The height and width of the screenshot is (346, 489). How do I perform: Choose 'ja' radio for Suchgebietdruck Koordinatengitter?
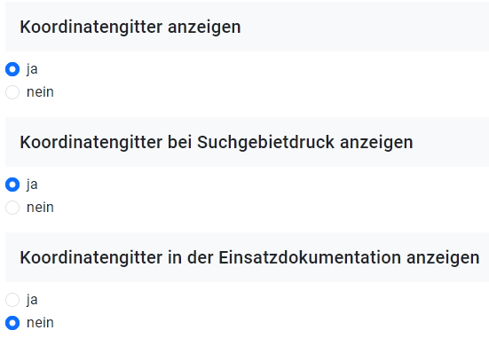[x=12, y=185]
